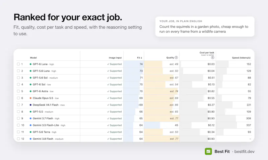Click the Supported checkmark for GPT-5.5
The height and width of the screenshot is (160, 268).
[x=108, y=112]
